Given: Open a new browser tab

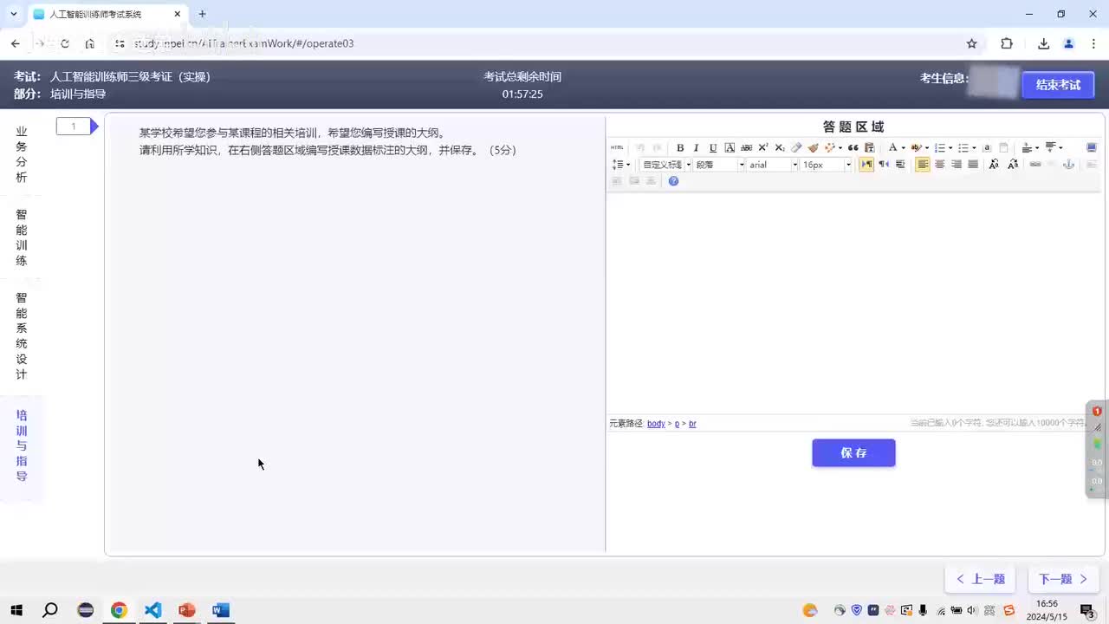Looking at the screenshot, I should 202,14.
